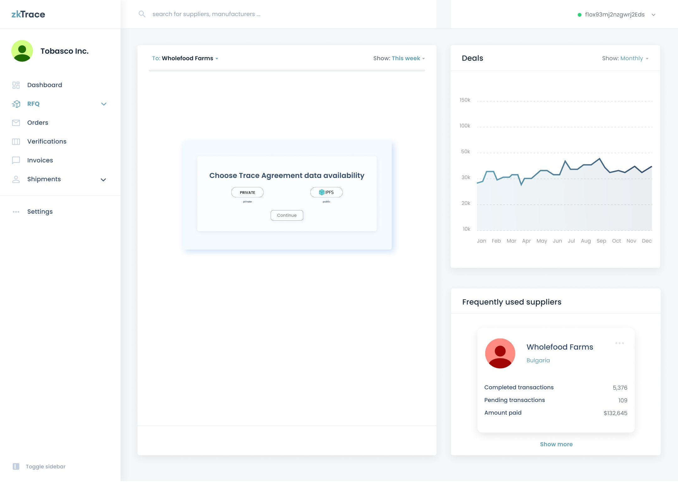
Task: Click the RFQ sidebar icon
Action: pyautogui.click(x=16, y=104)
